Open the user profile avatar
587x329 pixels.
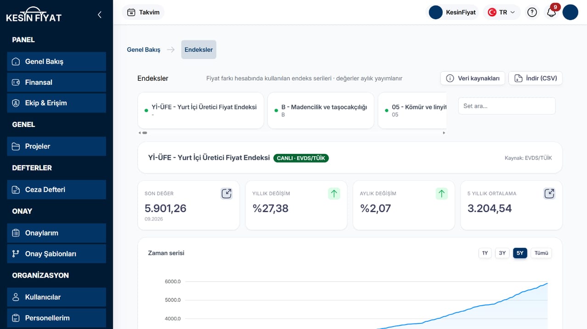[x=570, y=12]
